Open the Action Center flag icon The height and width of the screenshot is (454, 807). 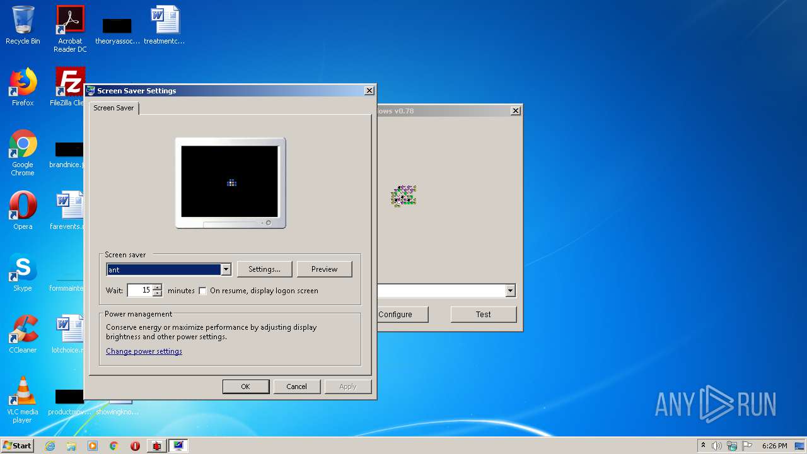(747, 446)
